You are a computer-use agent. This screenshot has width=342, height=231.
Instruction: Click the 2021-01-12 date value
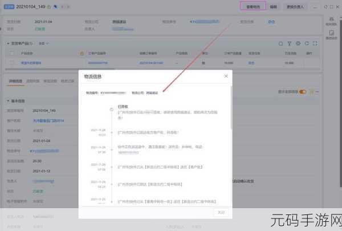(42, 171)
